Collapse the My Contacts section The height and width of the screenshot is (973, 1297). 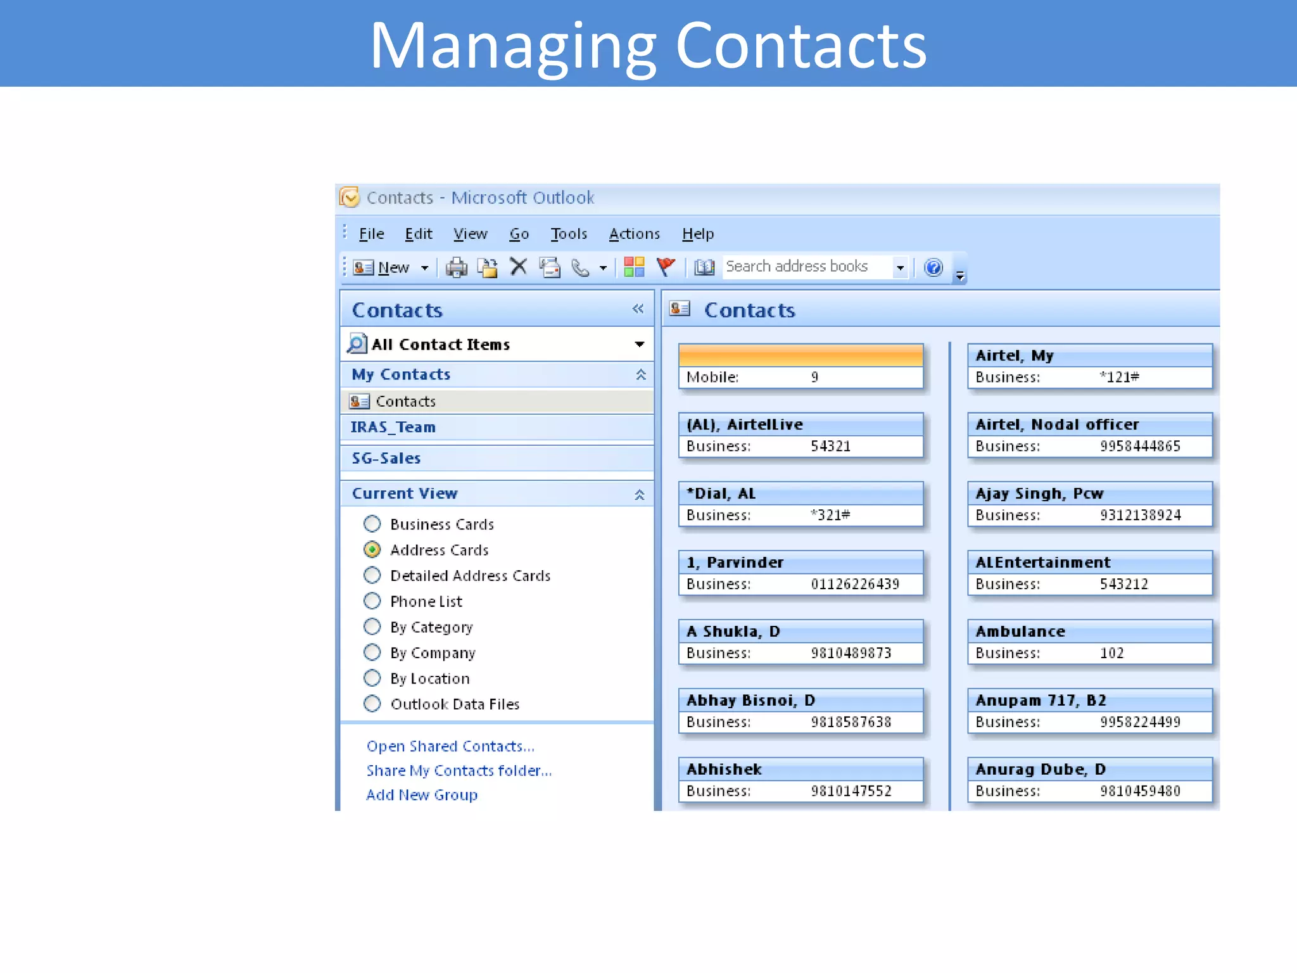[641, 374]
